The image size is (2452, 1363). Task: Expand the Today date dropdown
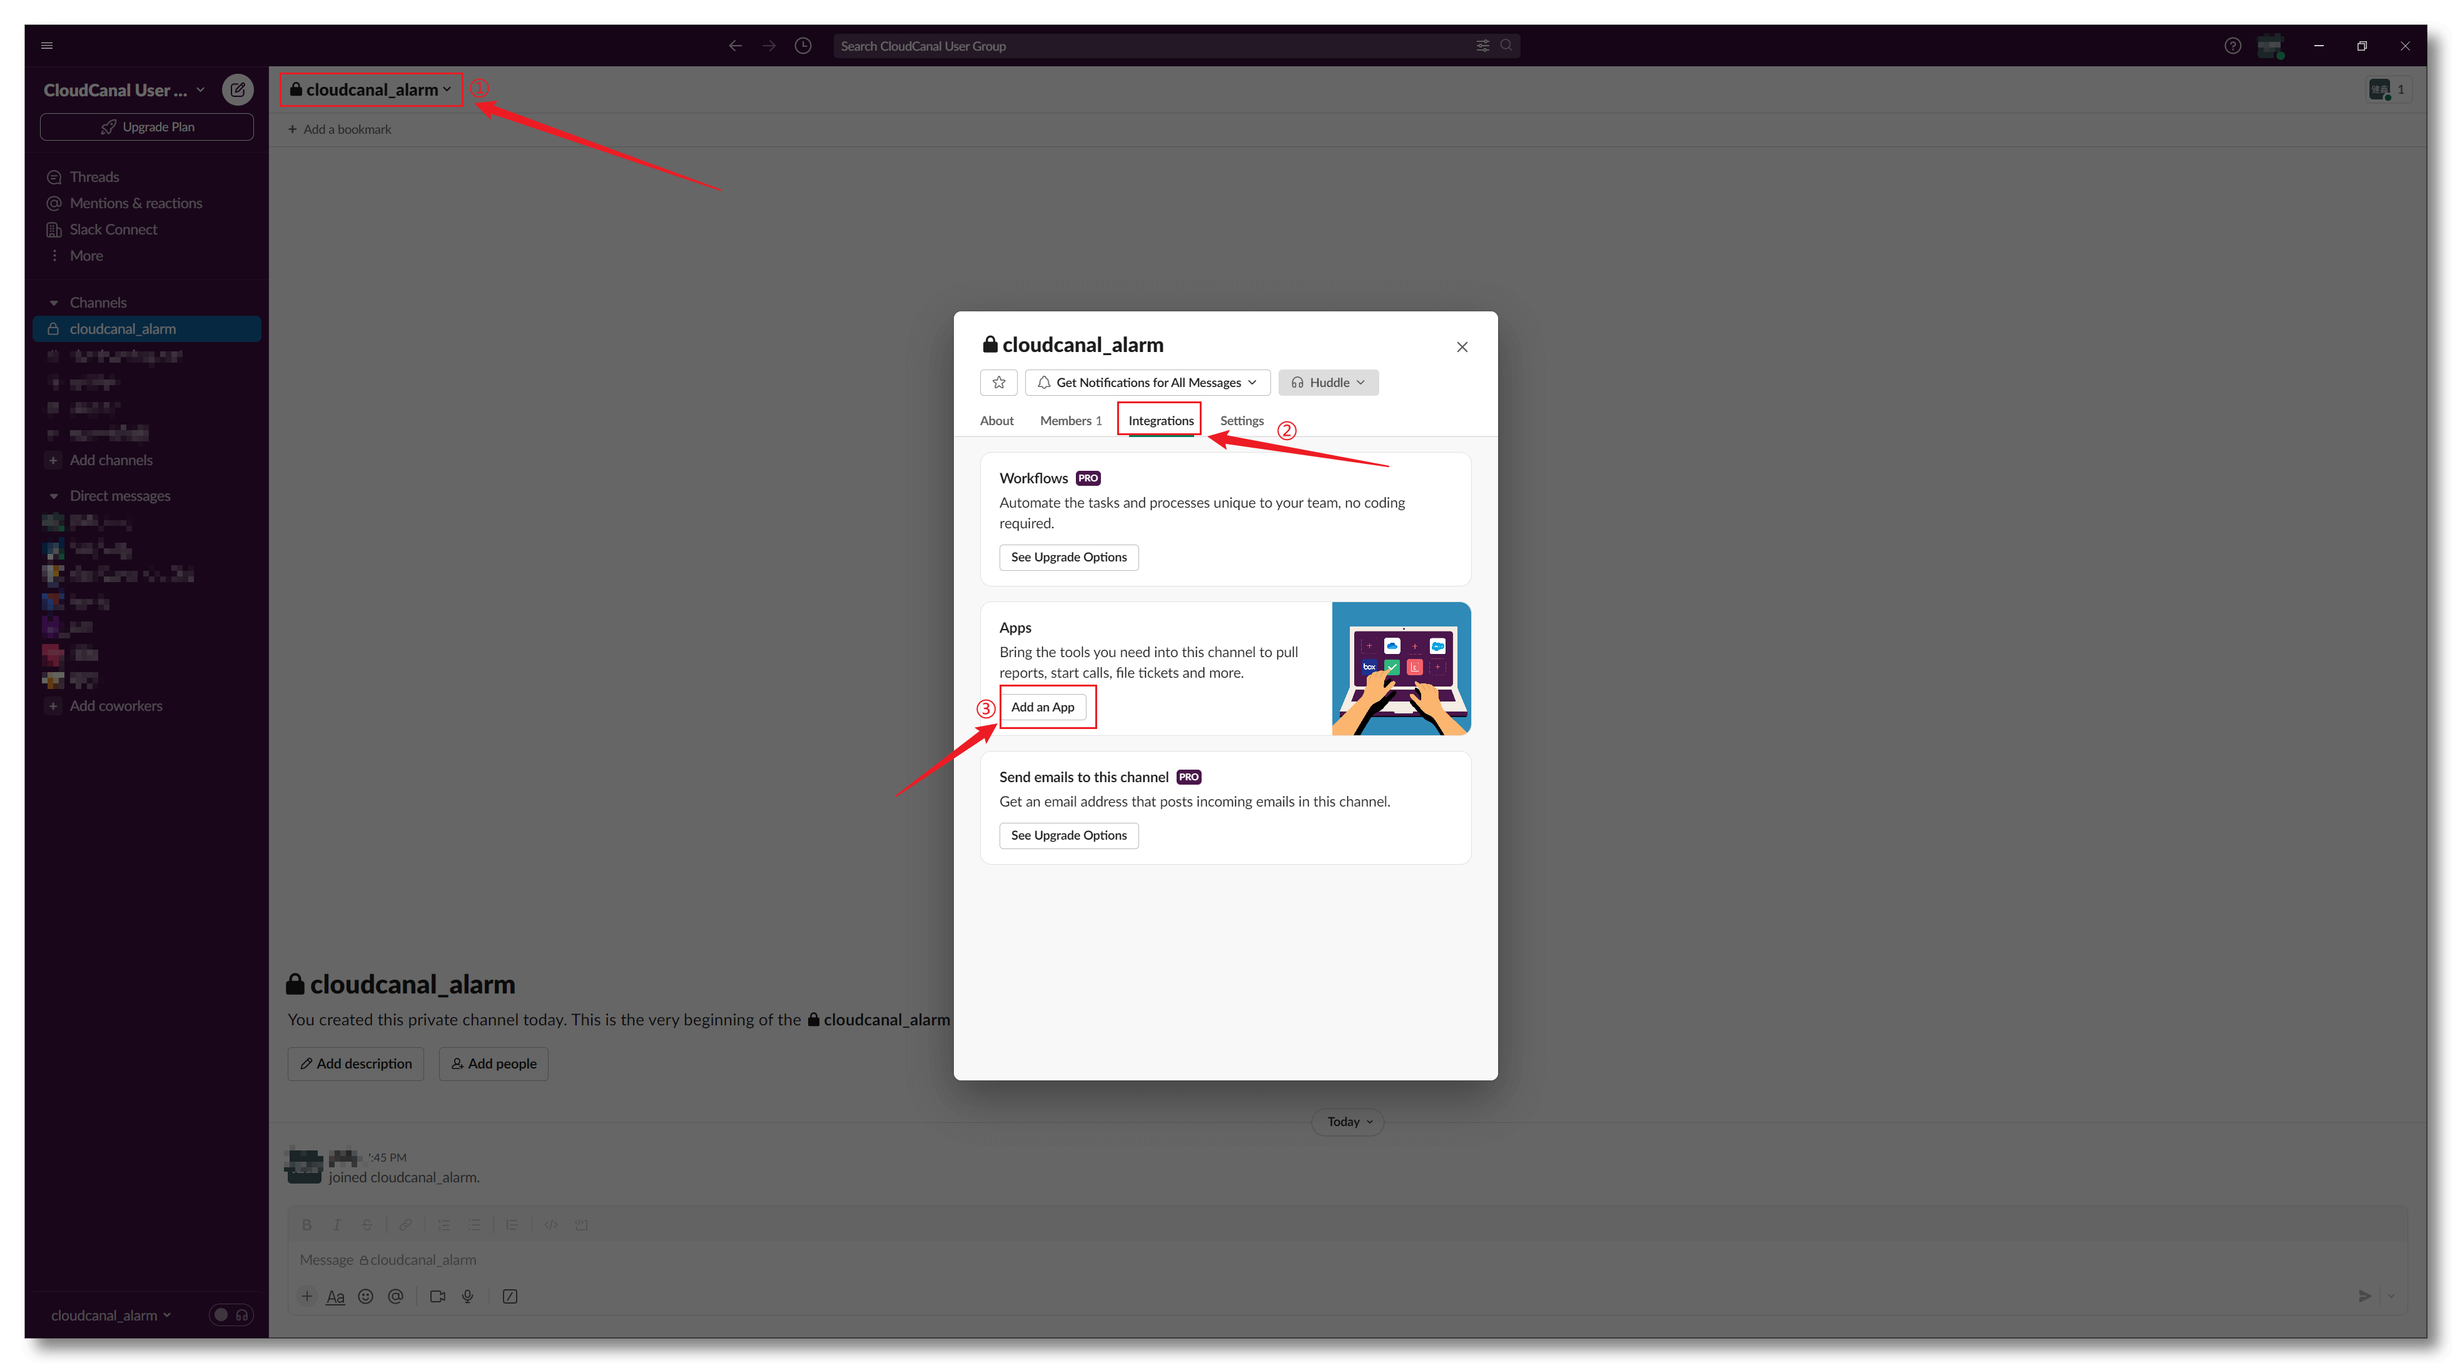click(x=1349, y=1122)
